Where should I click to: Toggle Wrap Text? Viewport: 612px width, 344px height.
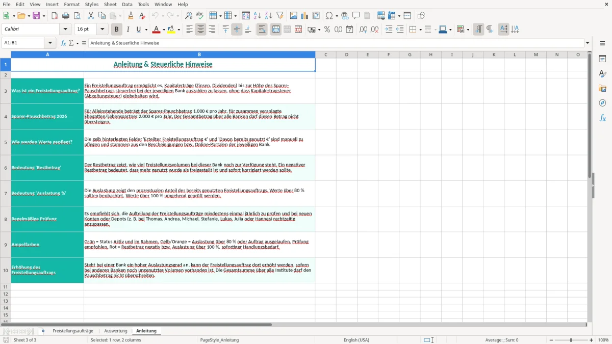point(262,30)
